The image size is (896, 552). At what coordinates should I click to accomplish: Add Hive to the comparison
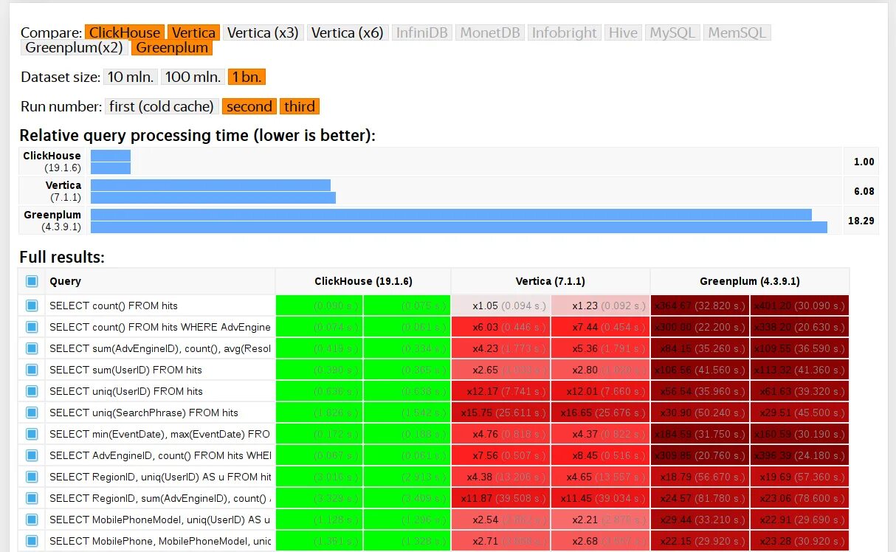coord(624,32)
